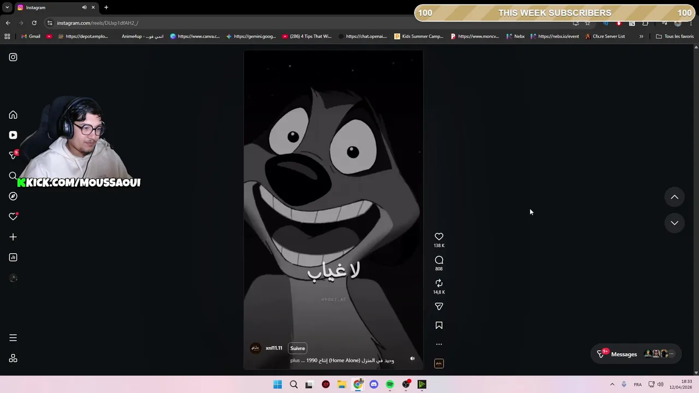Go to previous reel with up chevron
This screenshot has width=699, height=393.
click(674, 197)
